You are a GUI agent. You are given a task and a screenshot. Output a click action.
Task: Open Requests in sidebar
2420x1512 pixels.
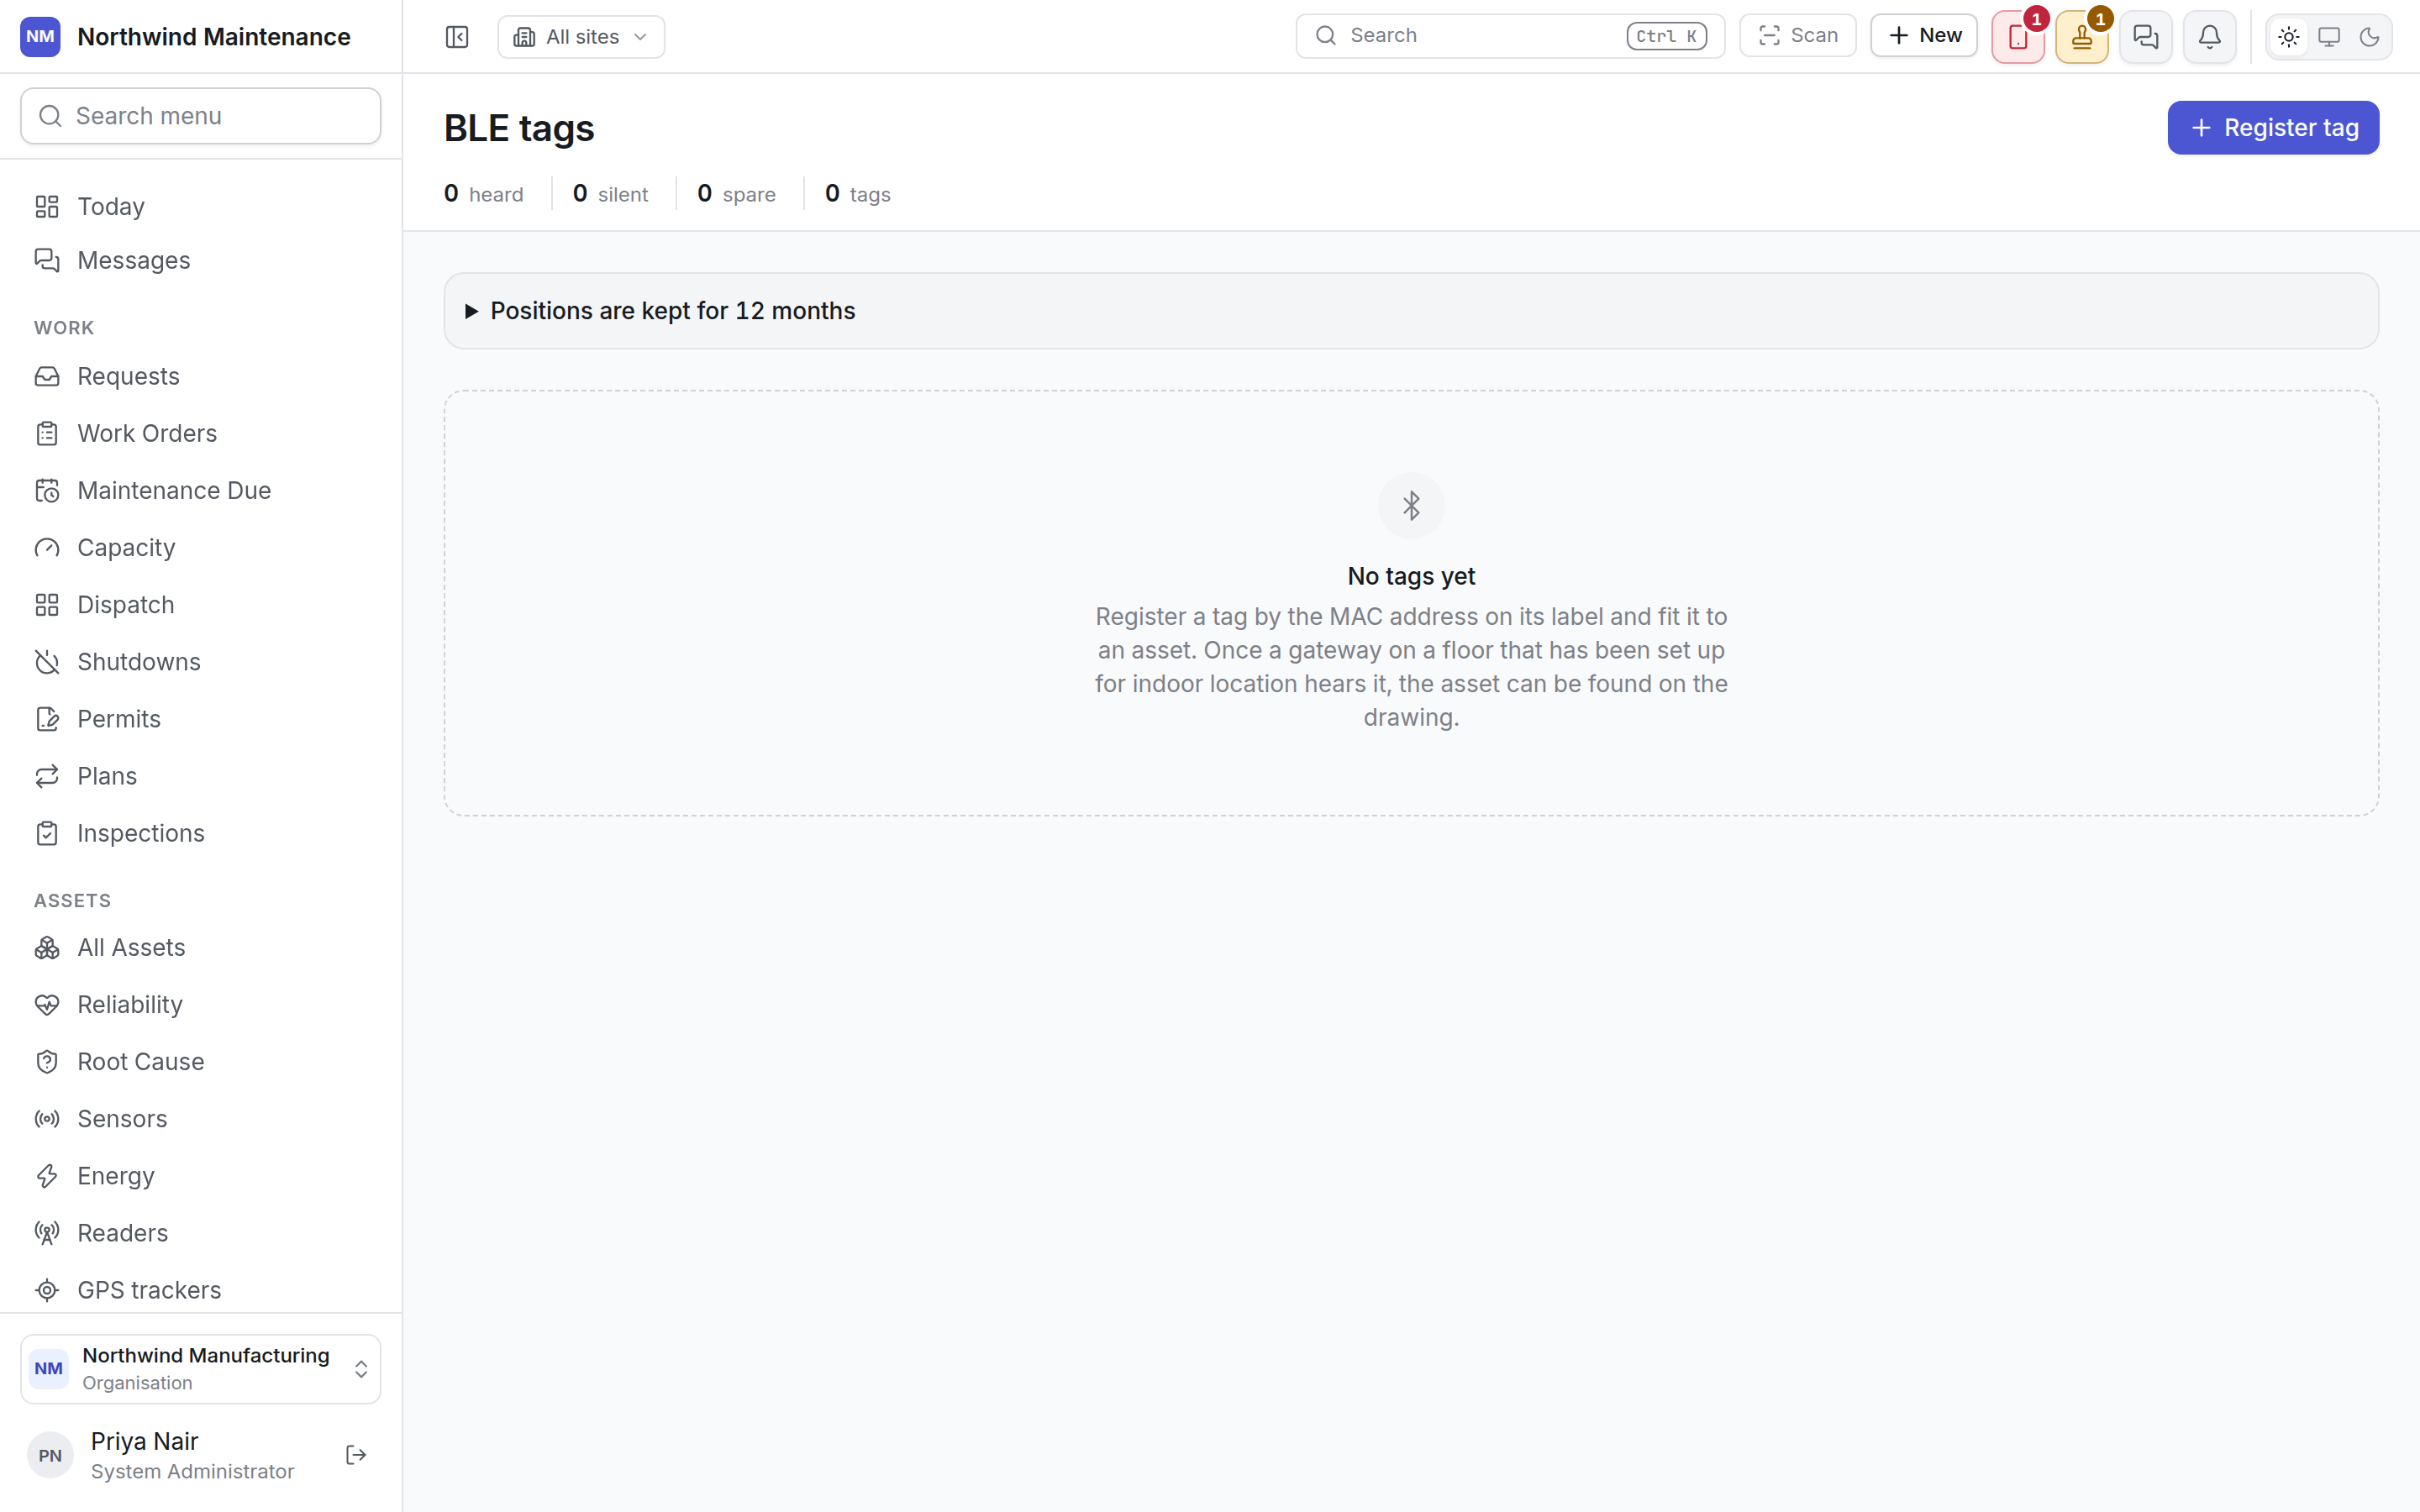point(201,376)
